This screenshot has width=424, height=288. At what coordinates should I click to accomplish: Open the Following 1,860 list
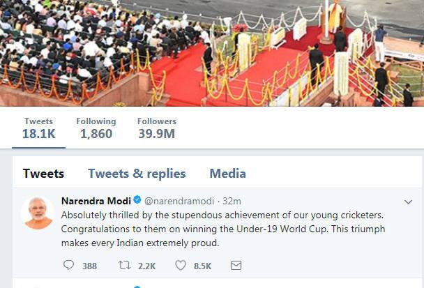pos(96,128)
